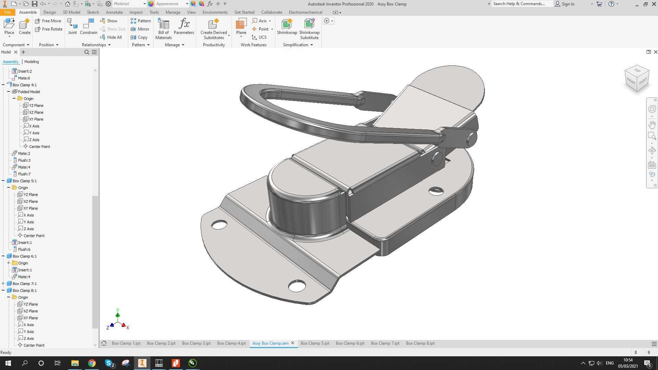Click the Place component tool
Screen dimensions: 658x370
pos(9,27)
